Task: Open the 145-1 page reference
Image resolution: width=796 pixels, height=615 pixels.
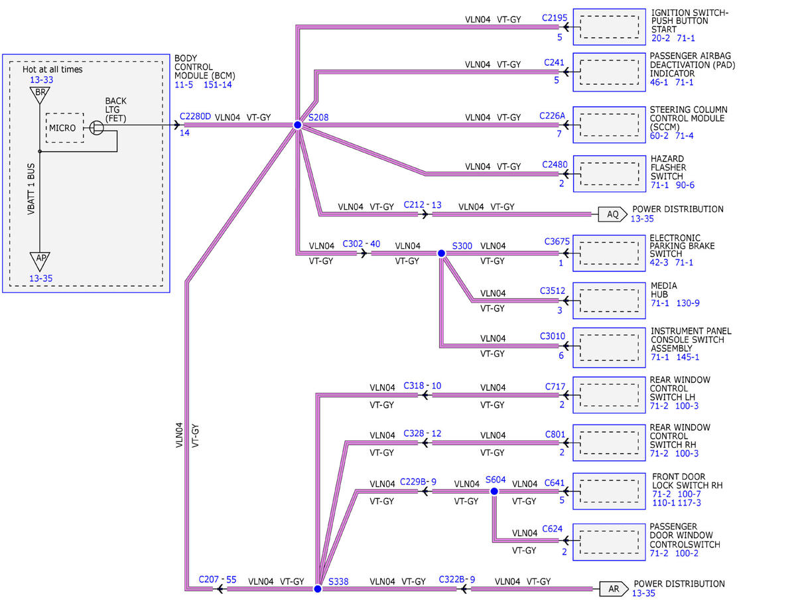Action: point(688,357)
